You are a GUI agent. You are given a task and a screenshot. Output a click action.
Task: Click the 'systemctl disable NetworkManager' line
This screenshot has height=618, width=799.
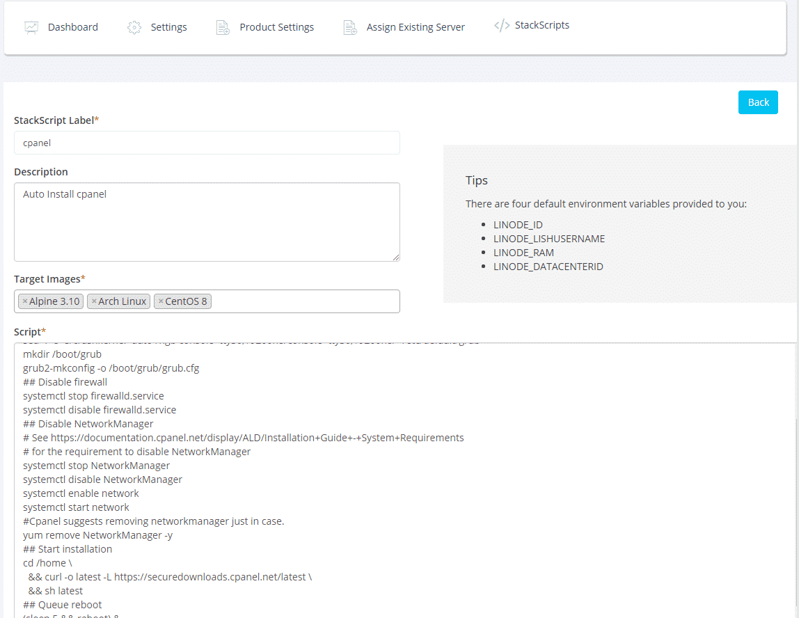102,480
